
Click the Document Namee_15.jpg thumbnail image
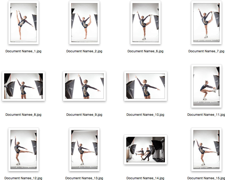pos(206,150)
